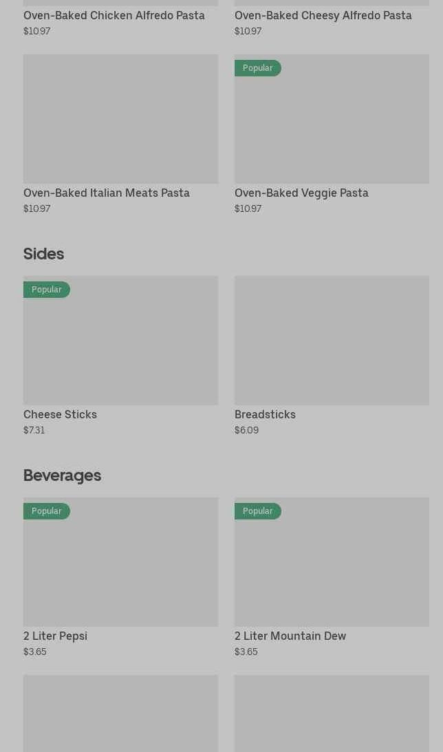This screenshot has width=443, height=752.
Task: Choose the 2 Liter Pepsi title
Action: [x=55, y=636]
